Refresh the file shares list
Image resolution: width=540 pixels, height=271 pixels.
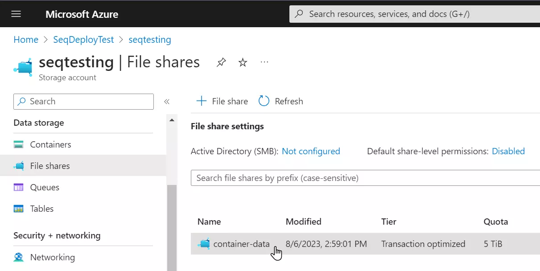coord(281,101)
